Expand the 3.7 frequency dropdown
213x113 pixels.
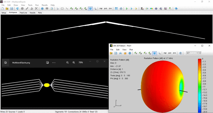(x=197, y=53)
